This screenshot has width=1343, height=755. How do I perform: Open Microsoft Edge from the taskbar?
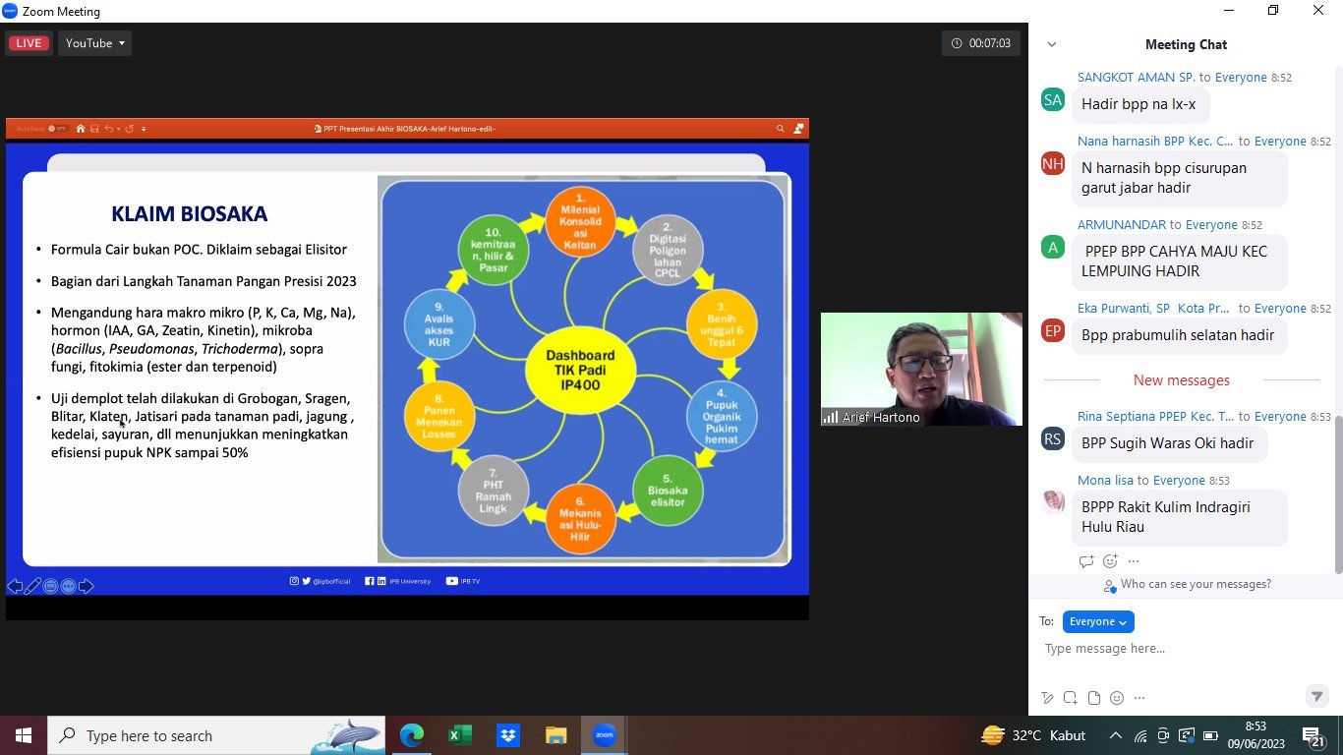coord(412,735)
